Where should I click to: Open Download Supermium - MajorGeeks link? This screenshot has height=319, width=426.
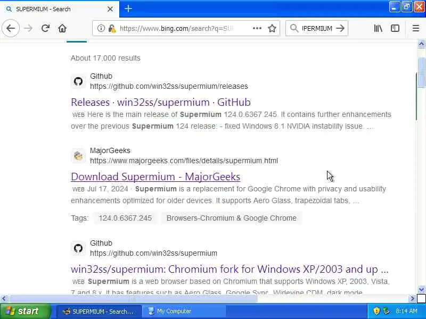155,177
